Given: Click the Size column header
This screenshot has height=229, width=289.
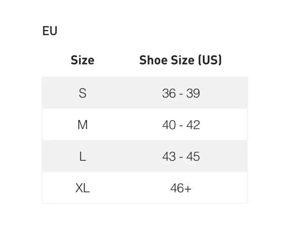Looking at the screenshot, I should [x=82, y=60].
